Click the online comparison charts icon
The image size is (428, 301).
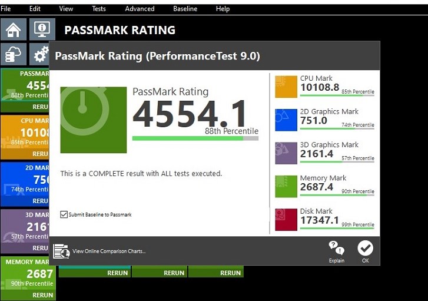click(x=61, y=251)
